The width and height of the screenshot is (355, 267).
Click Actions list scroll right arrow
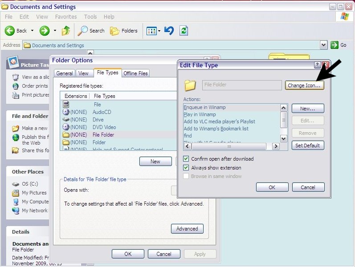[x=276, y=146]
